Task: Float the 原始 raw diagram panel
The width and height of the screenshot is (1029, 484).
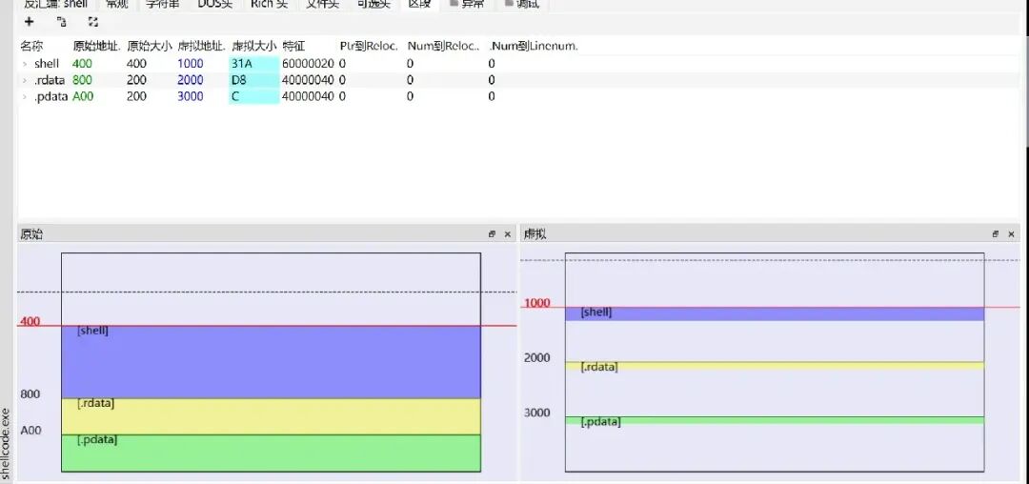Action: point(492,234)
